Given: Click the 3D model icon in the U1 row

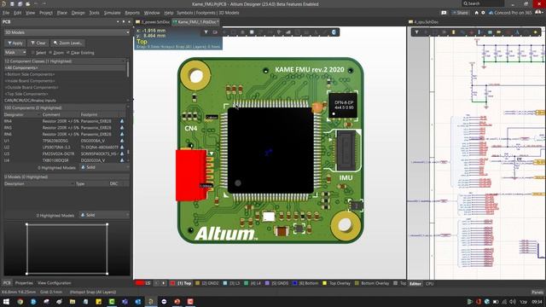Looking at the screenshot, I should click(122, 141).
